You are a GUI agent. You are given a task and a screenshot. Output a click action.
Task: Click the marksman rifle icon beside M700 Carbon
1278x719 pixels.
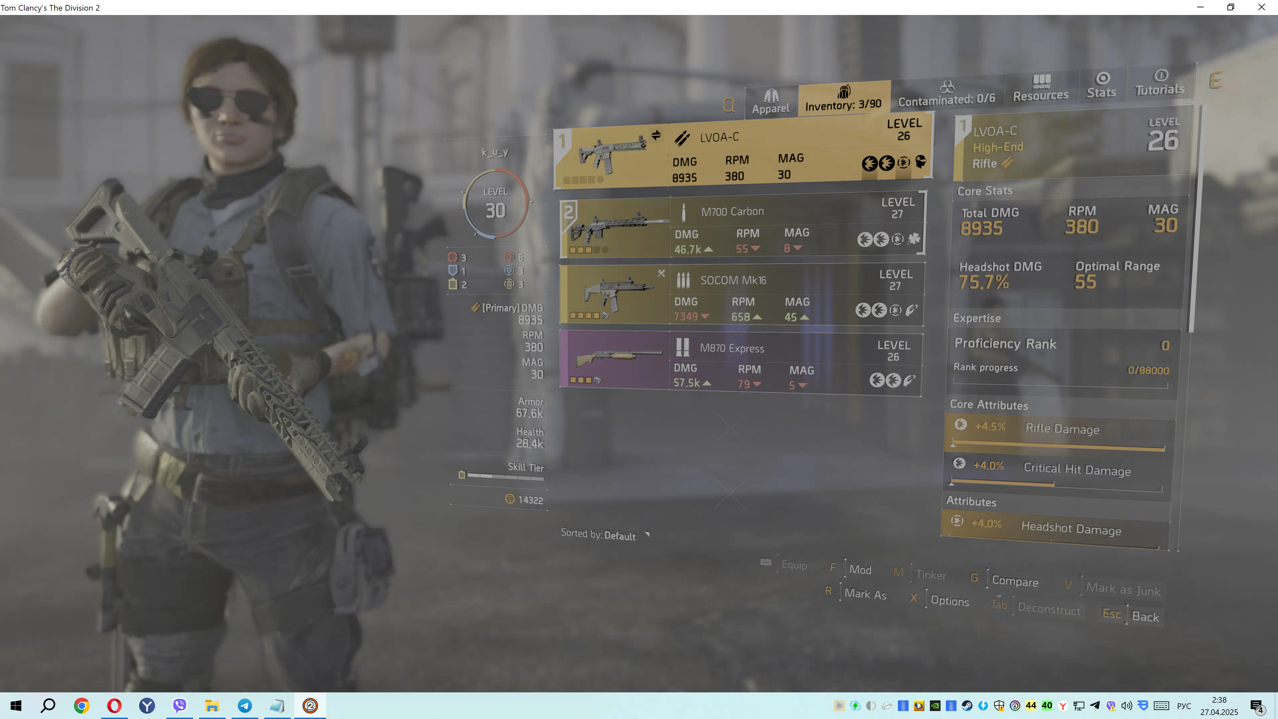[x=684, y=212]
